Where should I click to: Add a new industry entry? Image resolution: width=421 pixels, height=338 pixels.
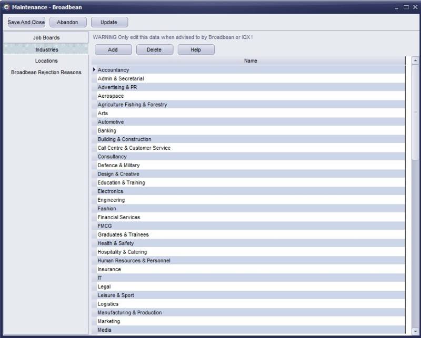(x=113, y=49)
